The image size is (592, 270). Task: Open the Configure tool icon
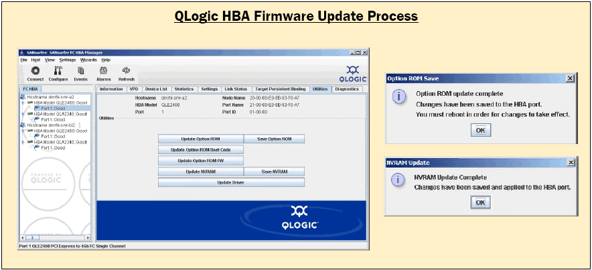[58, 70]
